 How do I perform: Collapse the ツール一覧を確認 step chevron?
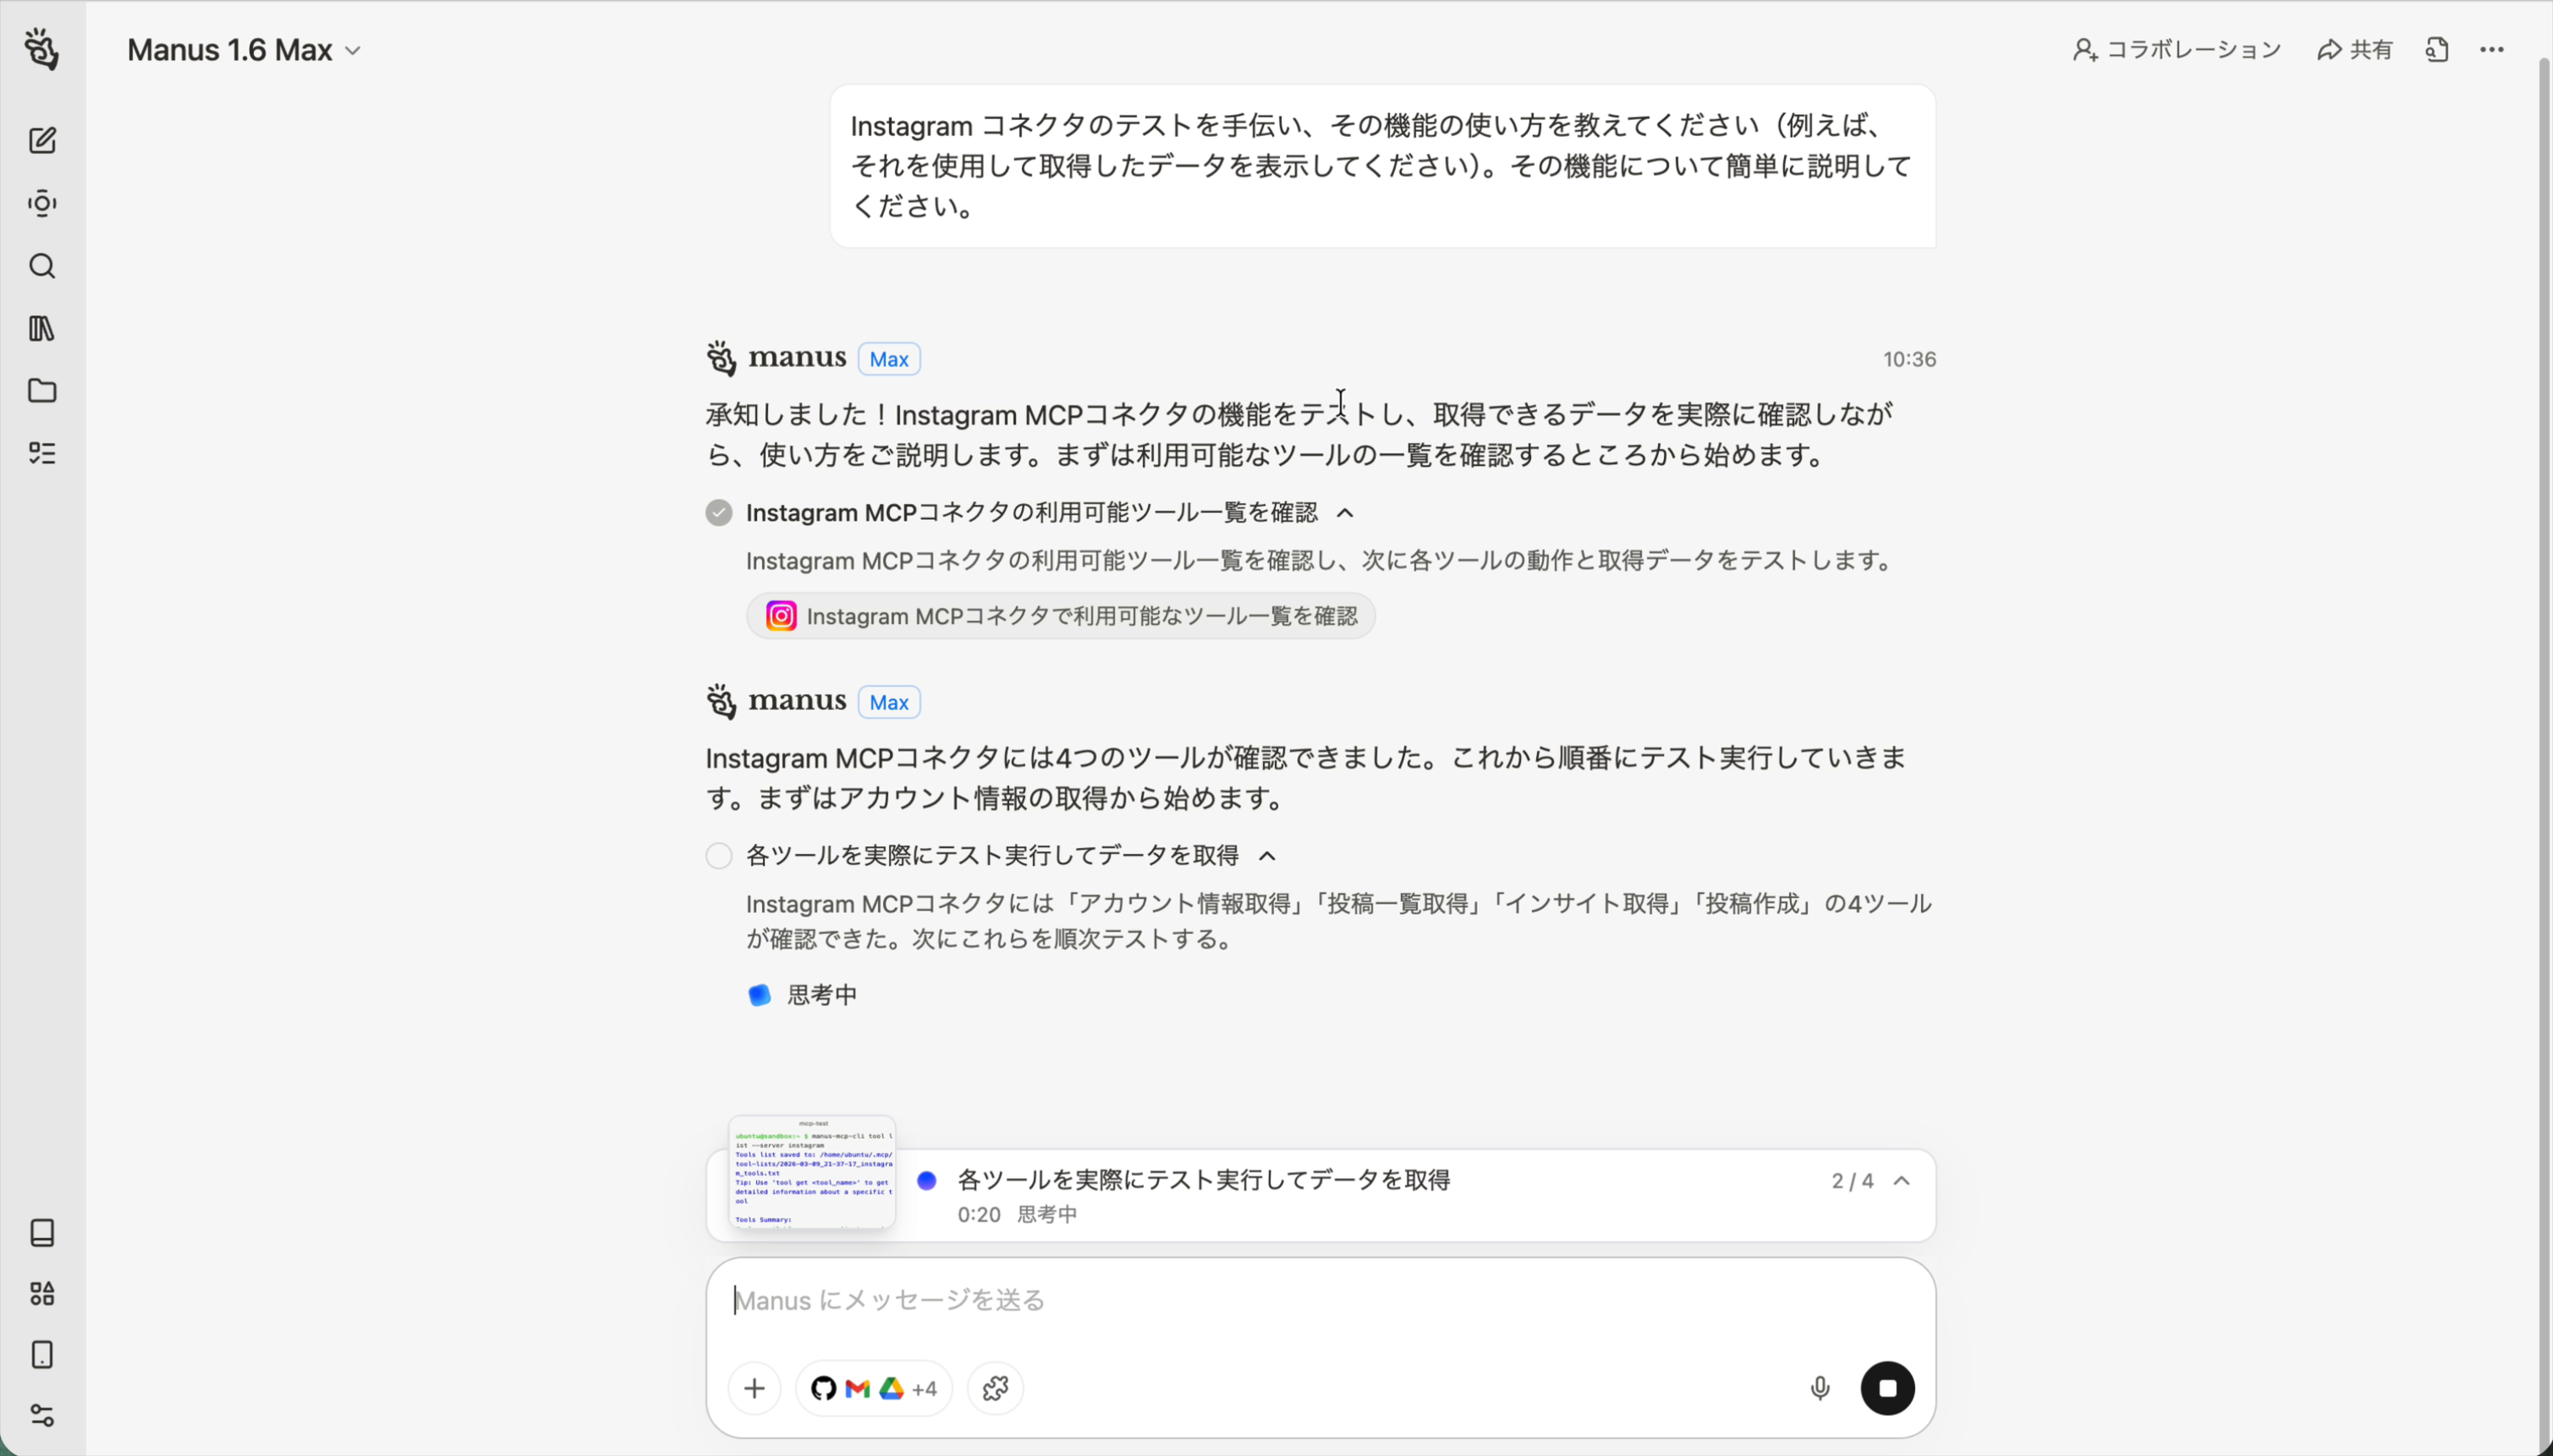(1344, 512)
